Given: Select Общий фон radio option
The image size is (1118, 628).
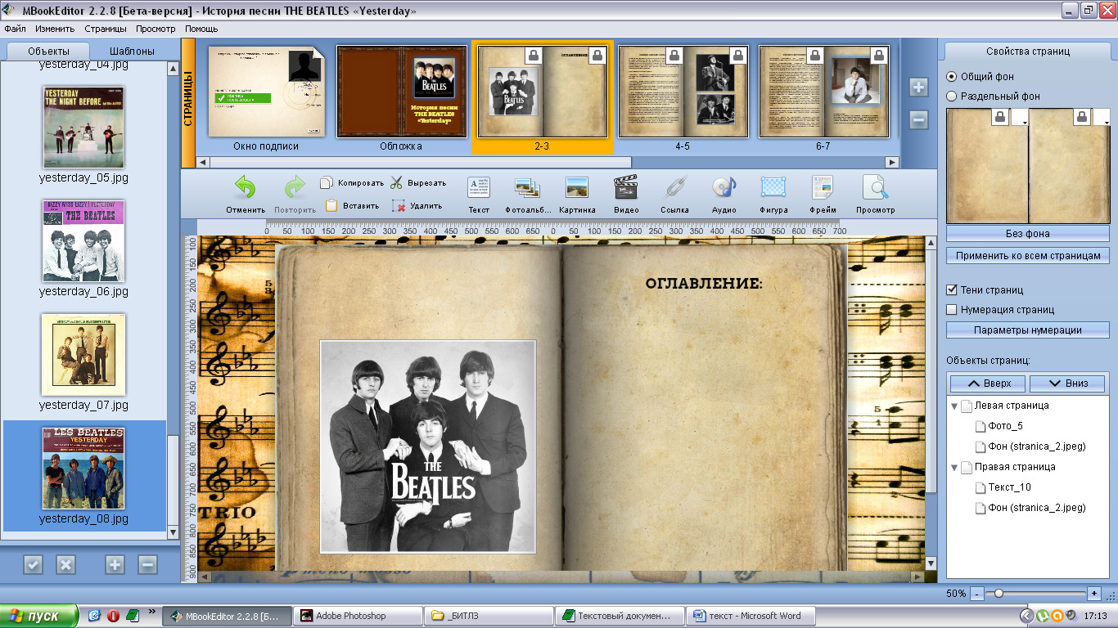Looking at the screenshot, I should coord(951,76).
